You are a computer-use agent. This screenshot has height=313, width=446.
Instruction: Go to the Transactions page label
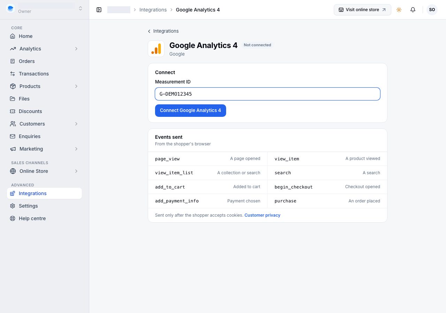(34, 74)
